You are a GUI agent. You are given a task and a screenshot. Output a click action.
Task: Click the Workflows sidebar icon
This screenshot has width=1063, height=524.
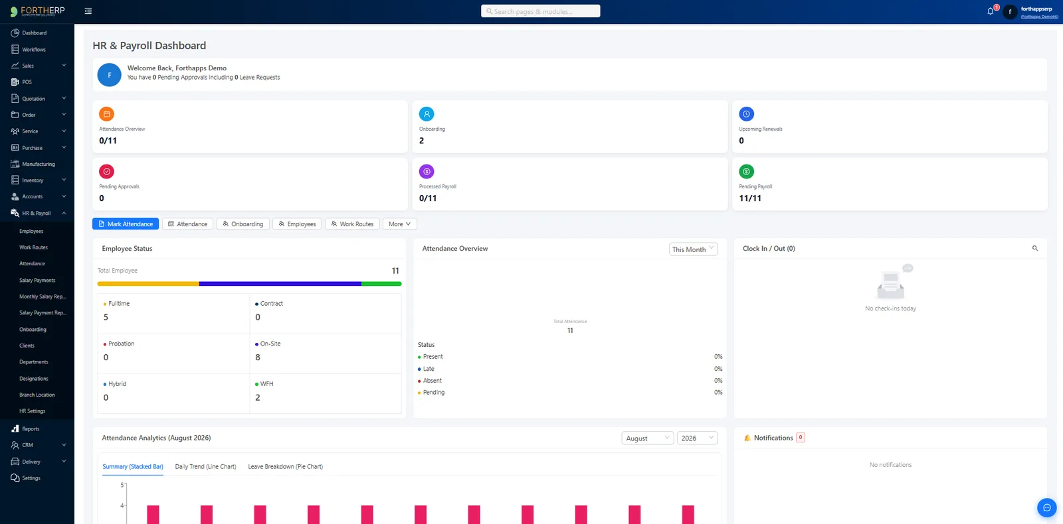15,49
